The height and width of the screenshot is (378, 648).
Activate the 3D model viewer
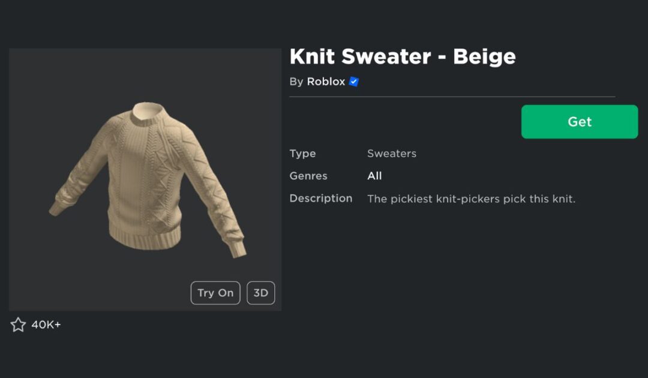(x=260, y=293)
